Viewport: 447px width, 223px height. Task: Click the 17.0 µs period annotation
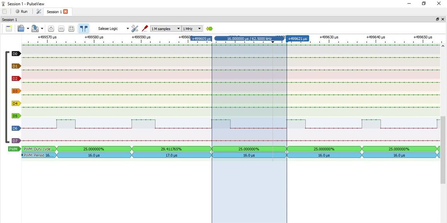[172, 155]
